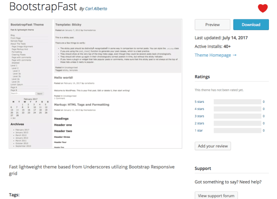This screenshot has width=277, height=199.
Task: Open the 1 star ratings link
Action: (x=199, y=131)
